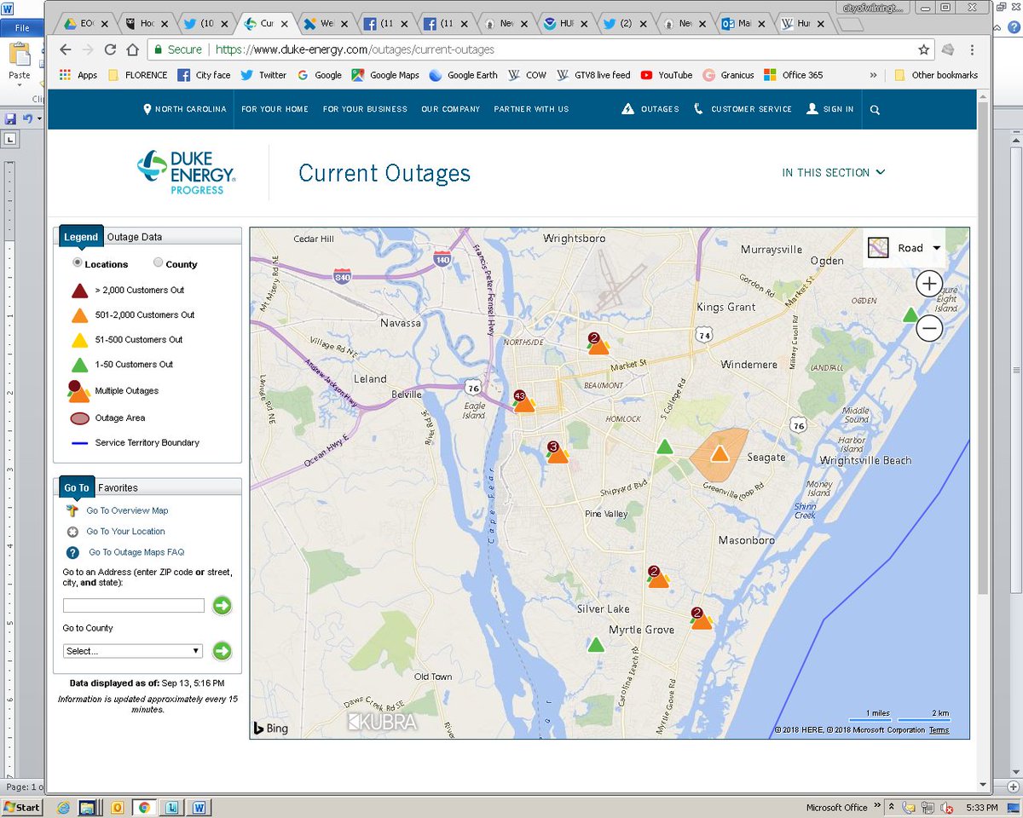1023x818 pixels.
Task: Select the County radio button
Action: pyautogui.click(x=158, y=263)
